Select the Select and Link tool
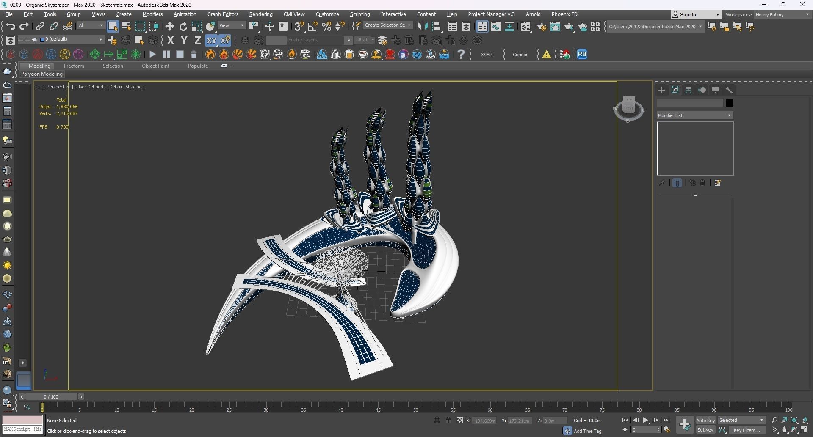Screen dimensions: 813x440 coord(40,26)
